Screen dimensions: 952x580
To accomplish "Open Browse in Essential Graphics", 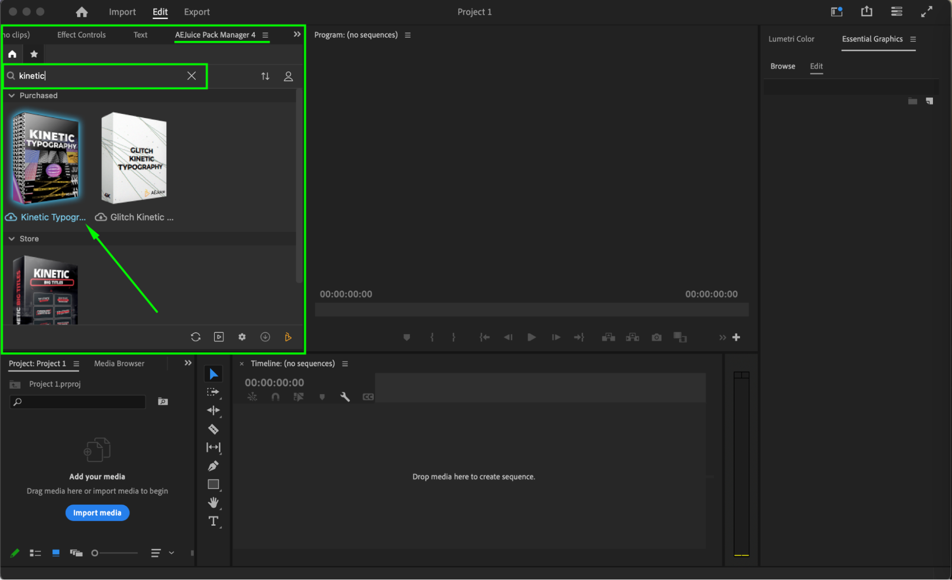I will [x=782, y=66].
